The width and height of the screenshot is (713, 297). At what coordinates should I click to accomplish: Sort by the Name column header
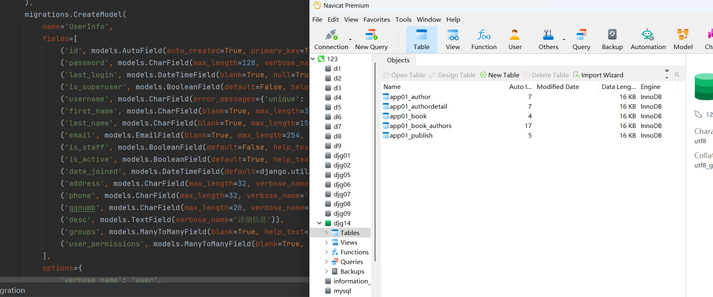[443, 87]
